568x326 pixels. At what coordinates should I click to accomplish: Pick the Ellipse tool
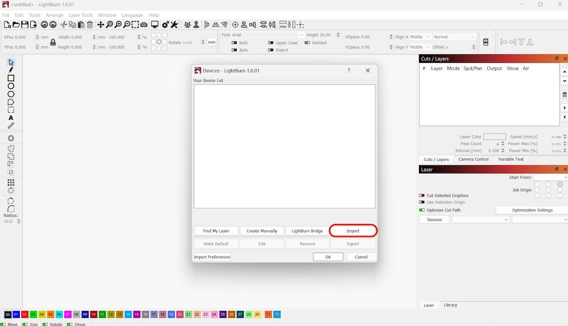11,86
